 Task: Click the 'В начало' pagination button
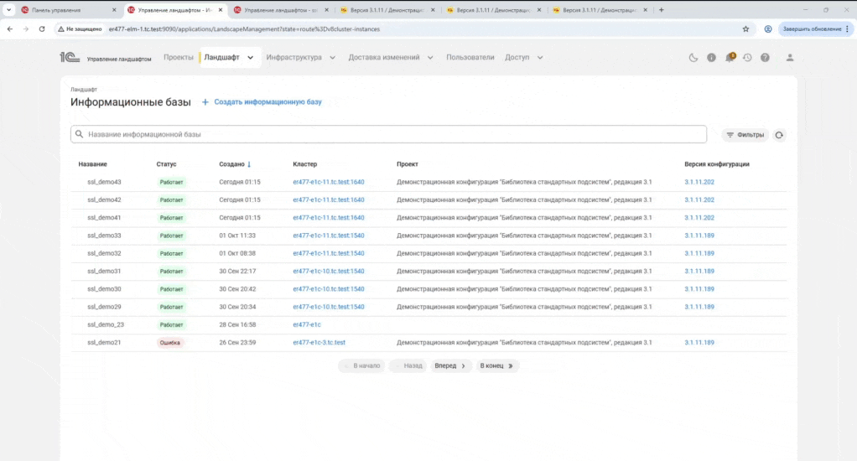coord(361,366)
